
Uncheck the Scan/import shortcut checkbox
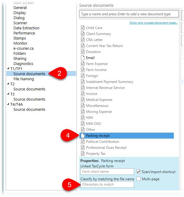tap(139, 172)
